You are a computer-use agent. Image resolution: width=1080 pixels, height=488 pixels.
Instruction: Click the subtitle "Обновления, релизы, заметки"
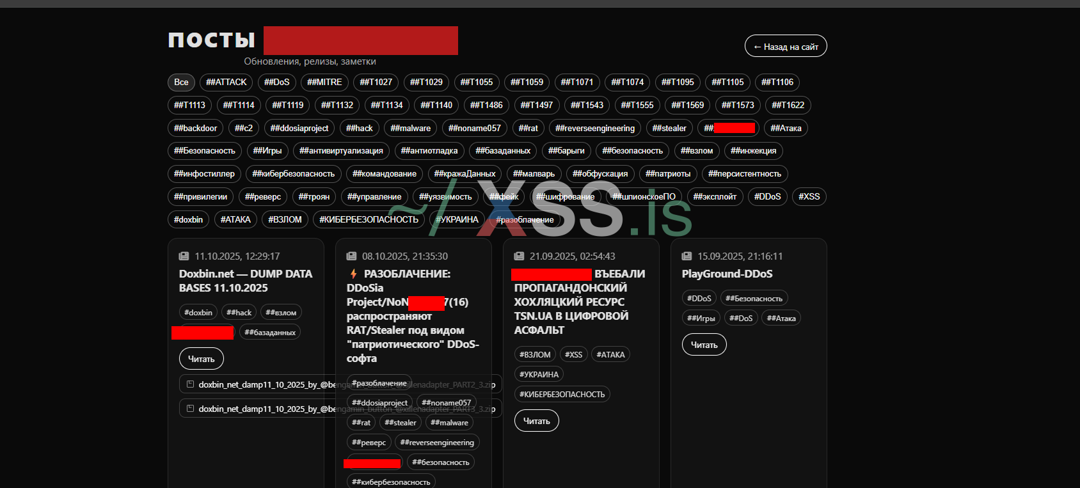click(x=310, y=61)
